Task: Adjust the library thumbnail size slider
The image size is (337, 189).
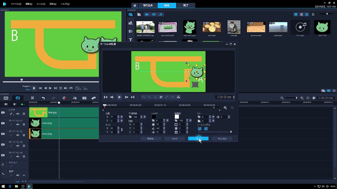Action: pos(327,14)
